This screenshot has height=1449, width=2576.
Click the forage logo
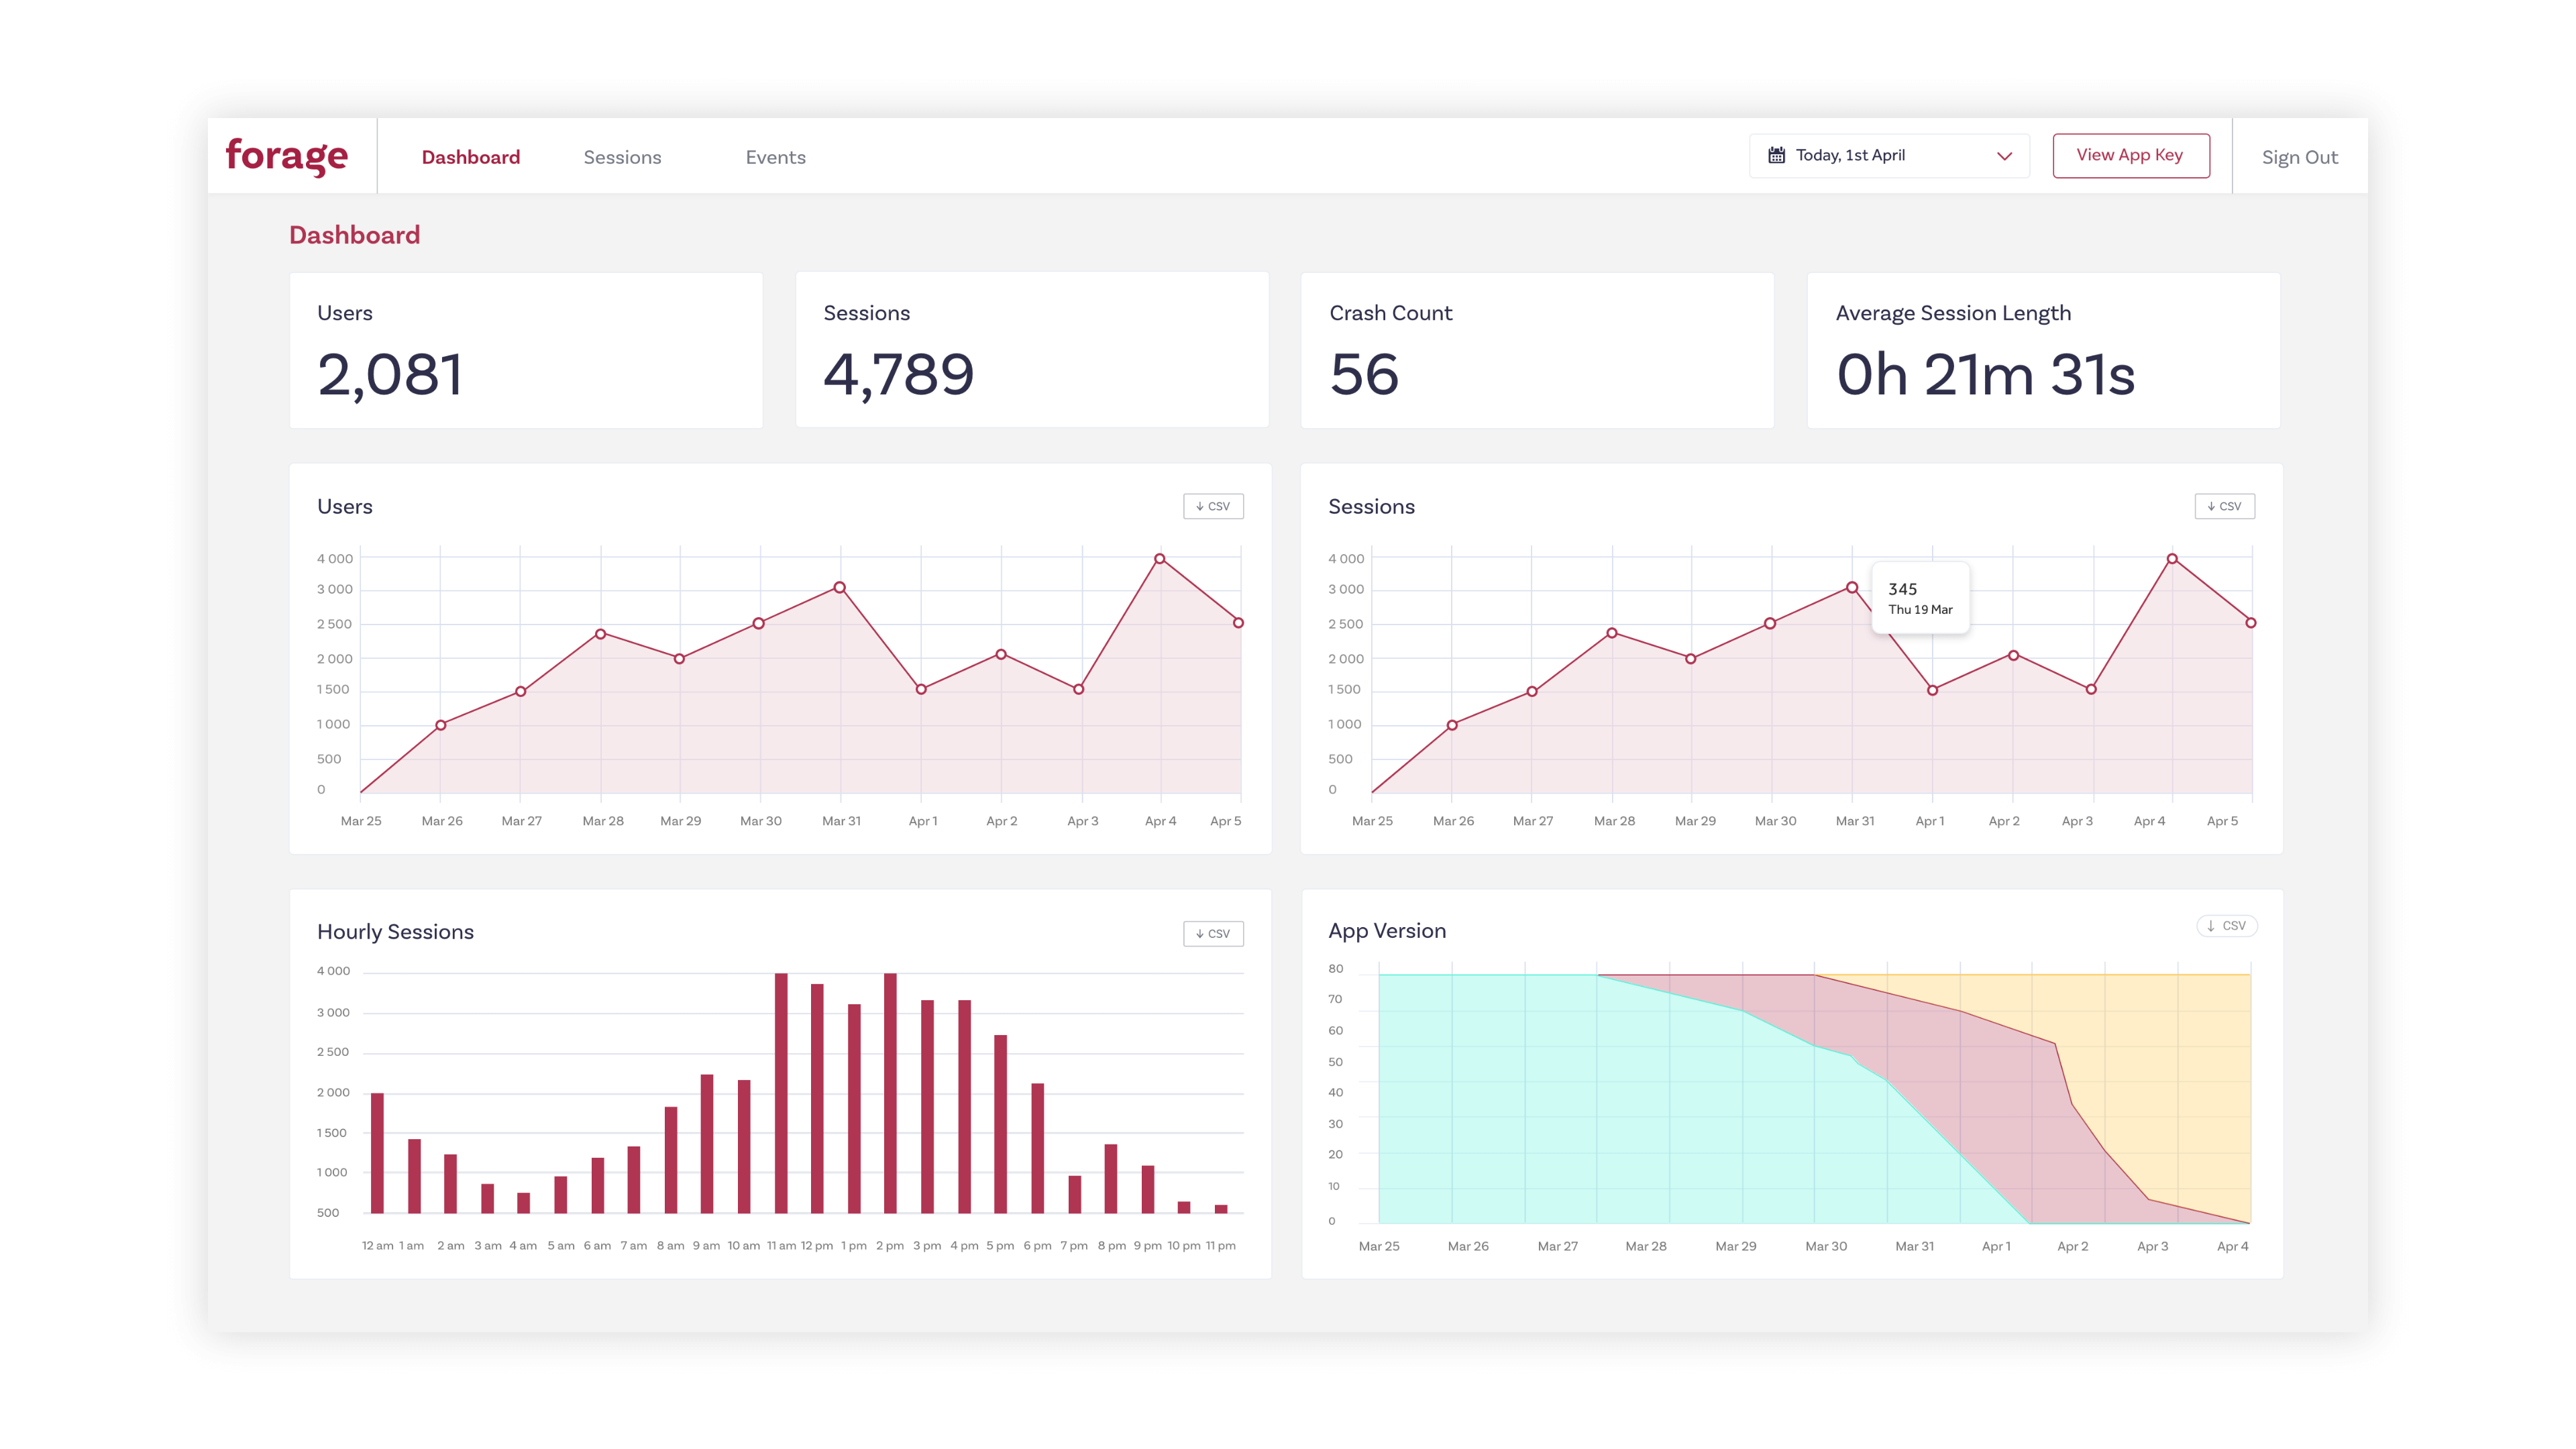coord(287,156)
